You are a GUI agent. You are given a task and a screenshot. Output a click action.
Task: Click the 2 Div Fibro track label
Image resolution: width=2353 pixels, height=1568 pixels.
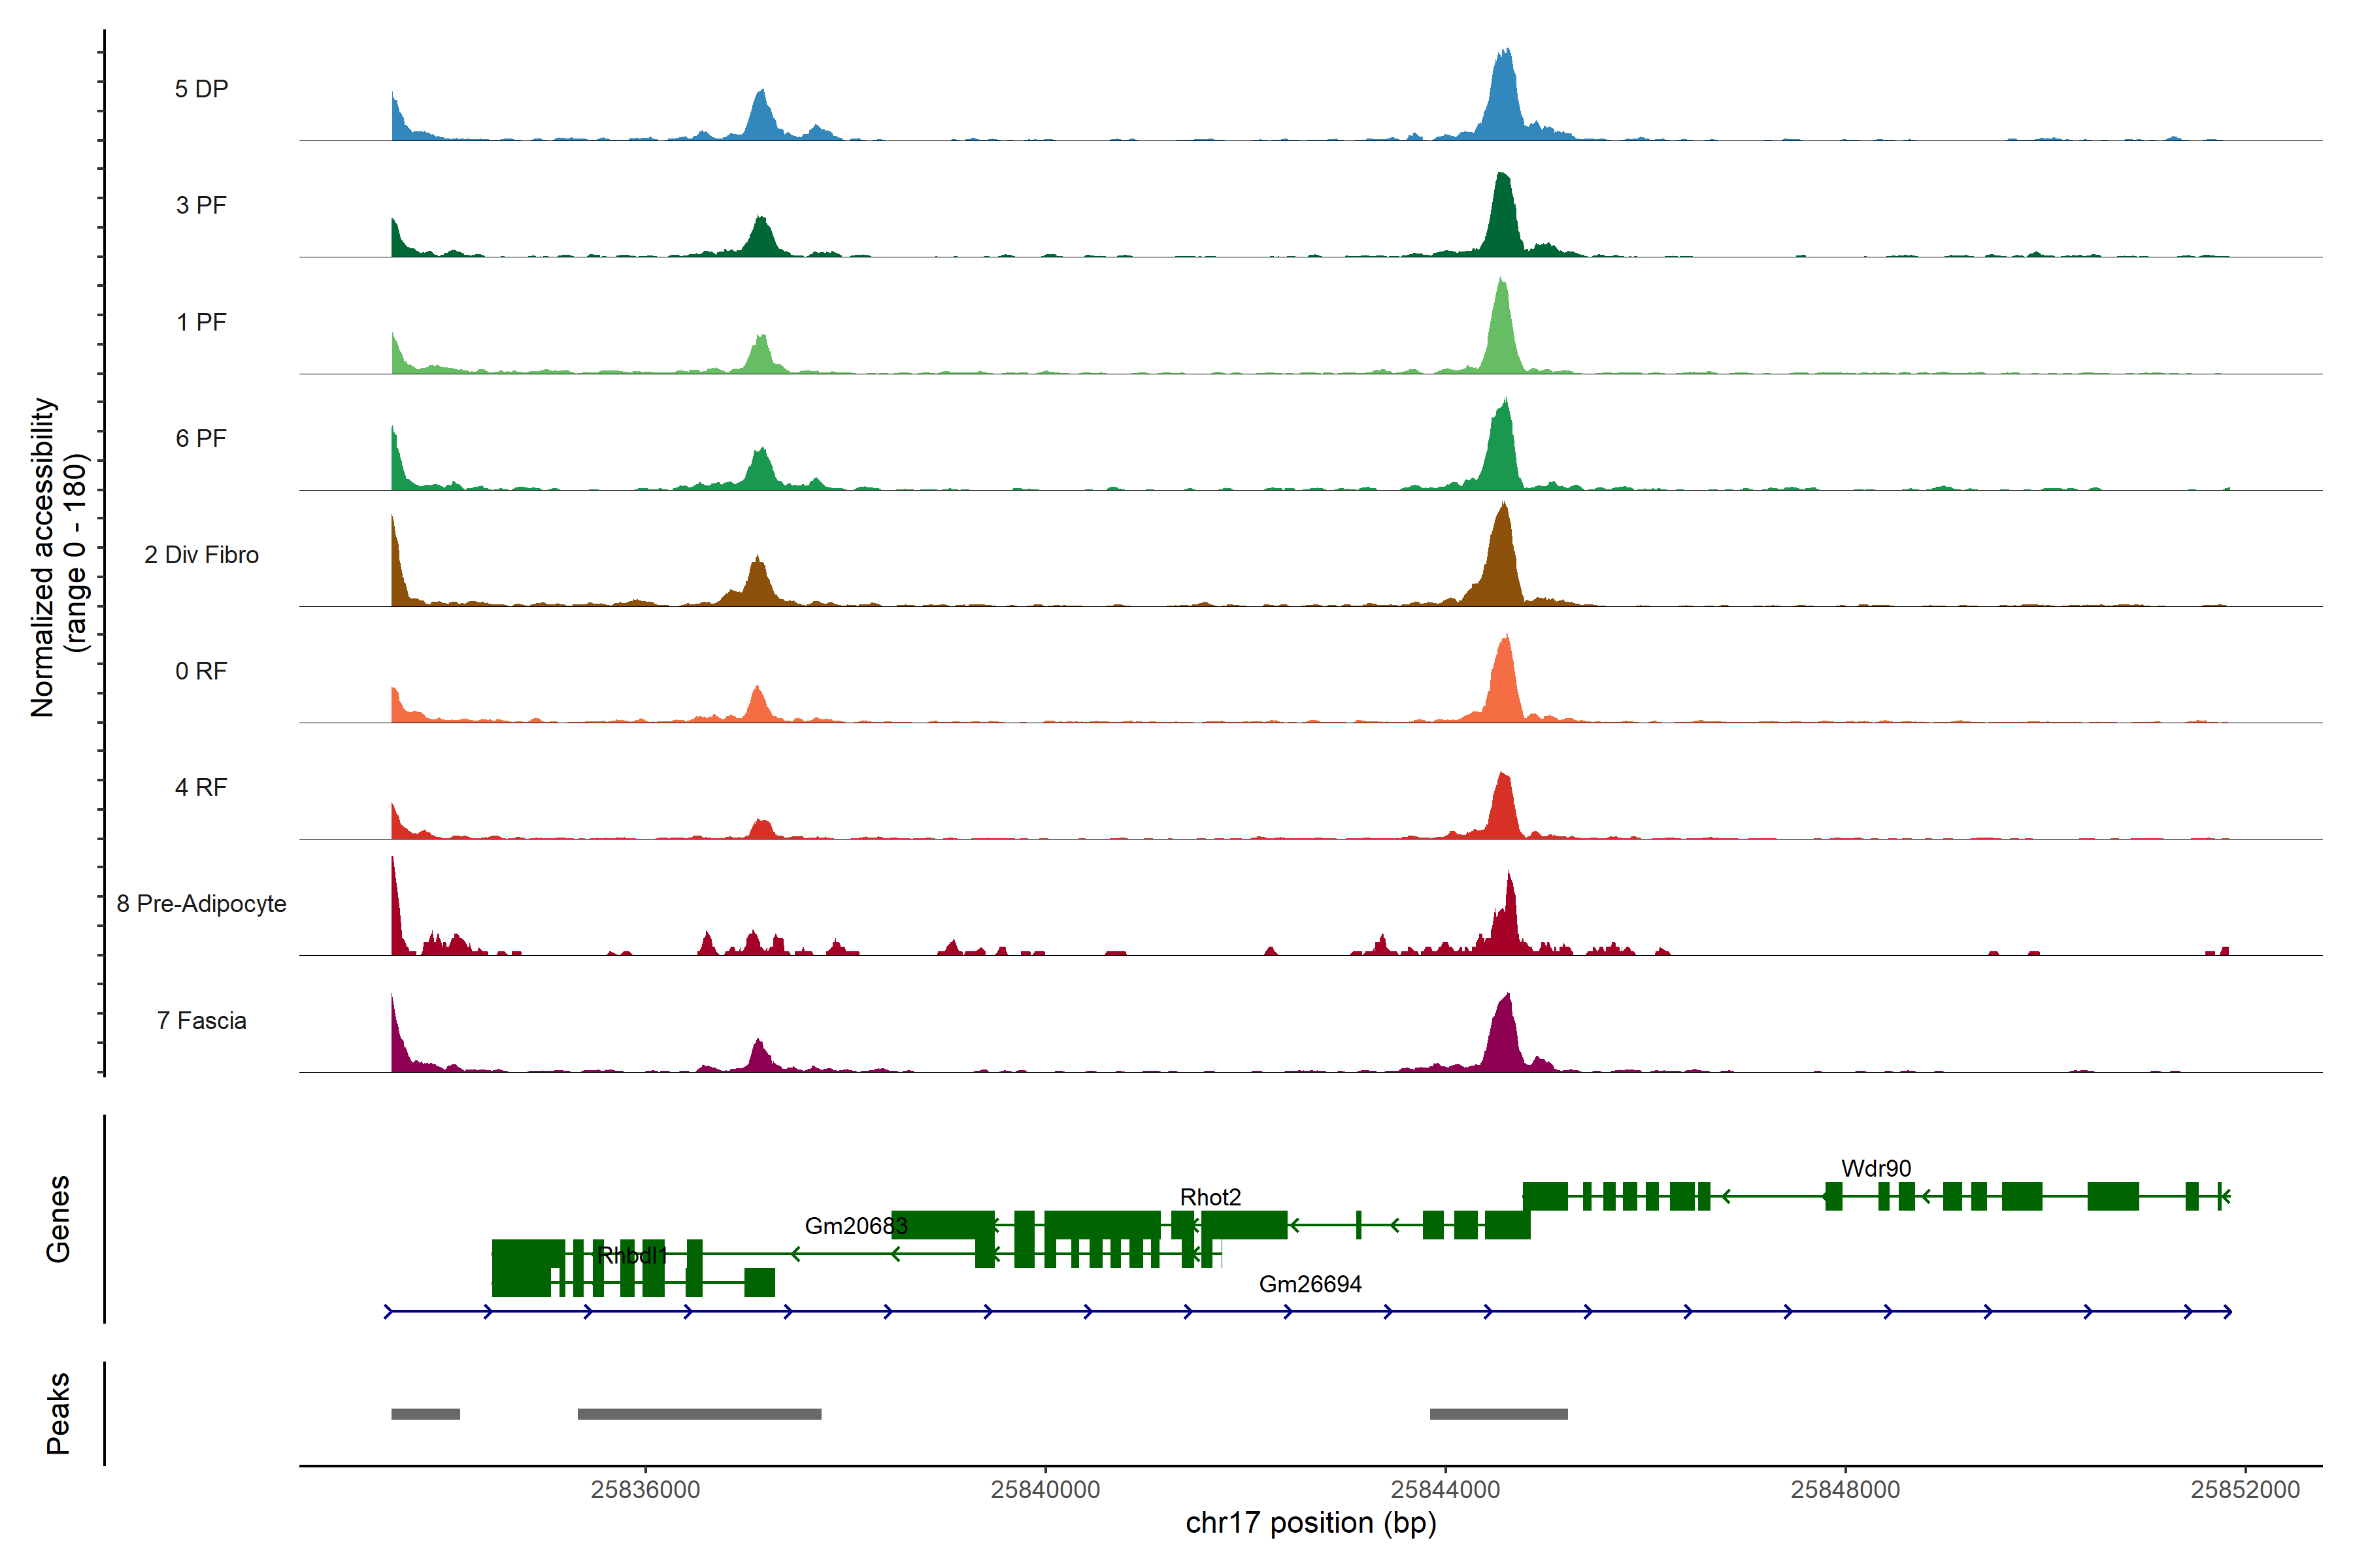[201, 555]
